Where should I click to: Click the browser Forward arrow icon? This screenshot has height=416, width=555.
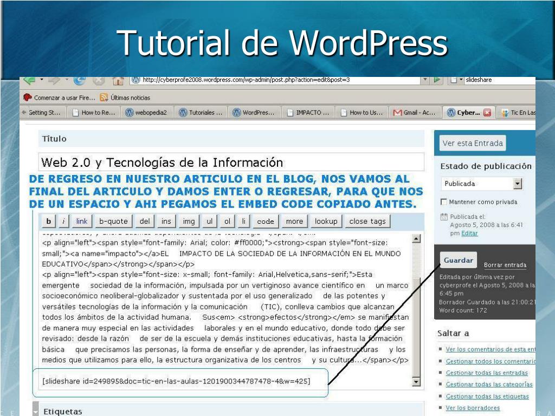coord(54,81)
